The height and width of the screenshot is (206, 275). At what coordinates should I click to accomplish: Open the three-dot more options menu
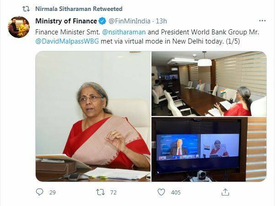click(x=262, y=21)
